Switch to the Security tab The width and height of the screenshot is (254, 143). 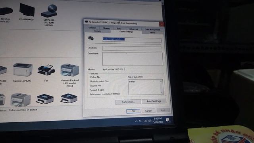[x=98, y=31]
